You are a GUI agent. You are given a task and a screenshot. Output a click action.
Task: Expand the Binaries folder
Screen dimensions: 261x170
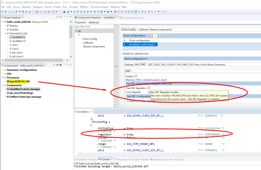[5, 26]
